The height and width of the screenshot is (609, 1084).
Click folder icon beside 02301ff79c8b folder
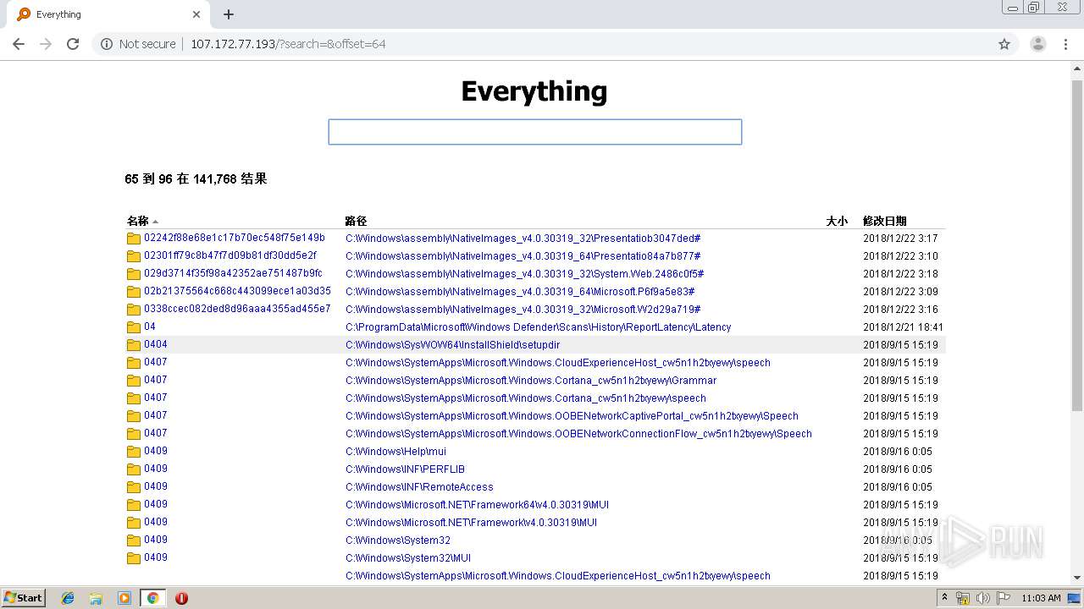tap(133, 256)
